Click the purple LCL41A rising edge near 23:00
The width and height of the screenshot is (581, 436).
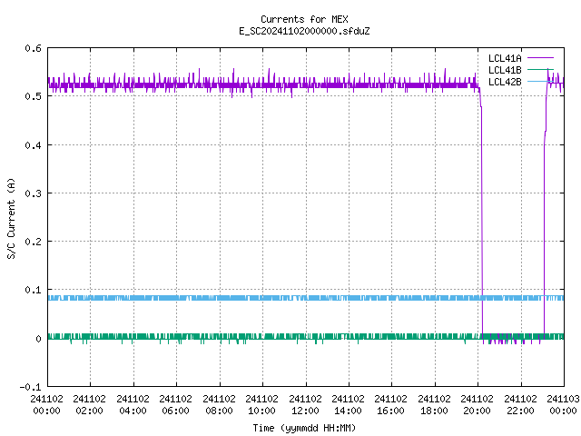[x=545, y=223]
